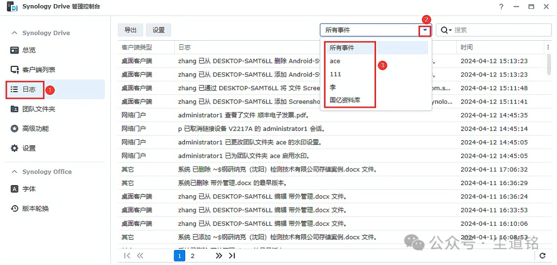Go to page 2 of logs
557x265 pixels.
tap(193, 256)
